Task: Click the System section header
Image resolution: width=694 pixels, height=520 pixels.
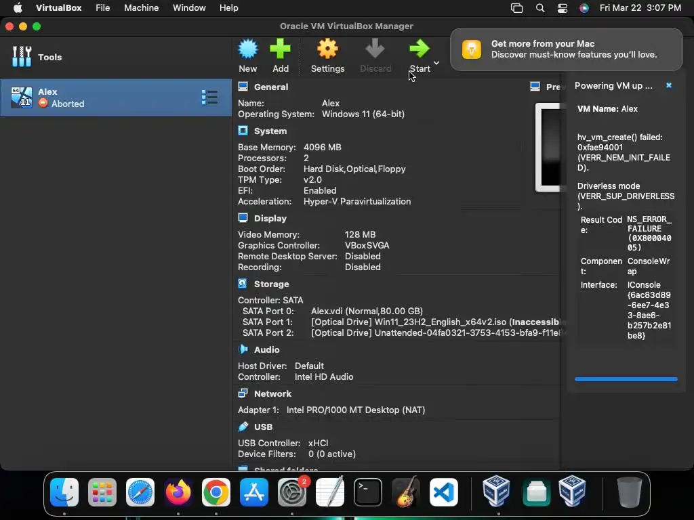Action: [x=270, y=131]
